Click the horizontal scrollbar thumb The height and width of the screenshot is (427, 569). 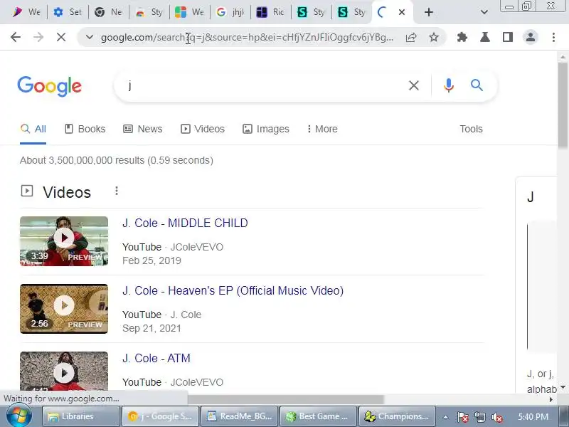pos(286,399)
